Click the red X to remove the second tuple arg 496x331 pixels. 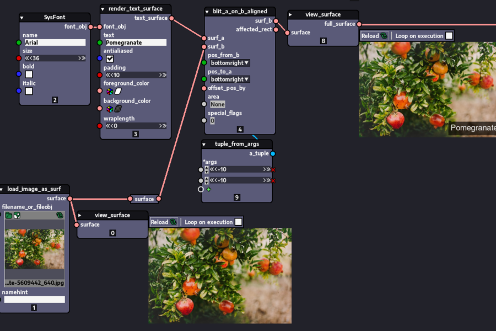tap(272, 180)
